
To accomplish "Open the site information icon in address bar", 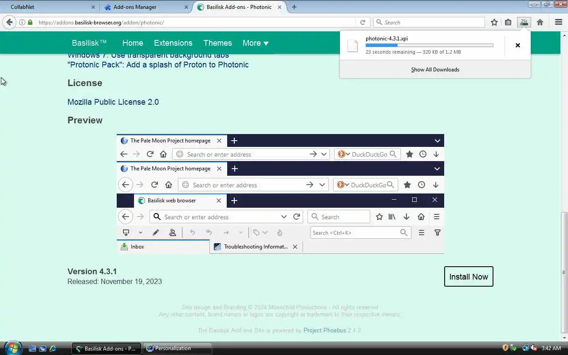I will 22,22.
